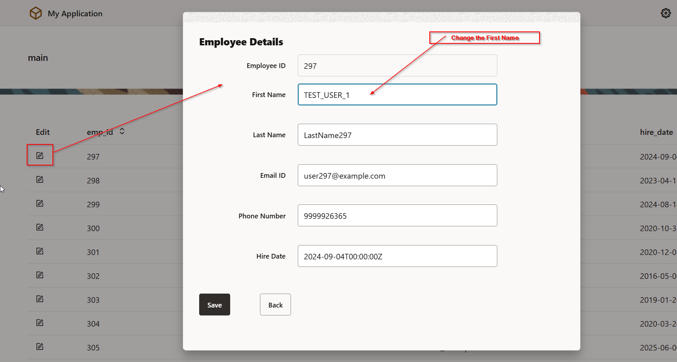Open edit pencil for row 299
The height and width of the screenshot is (362, 677).
click(x=40, y=203)
